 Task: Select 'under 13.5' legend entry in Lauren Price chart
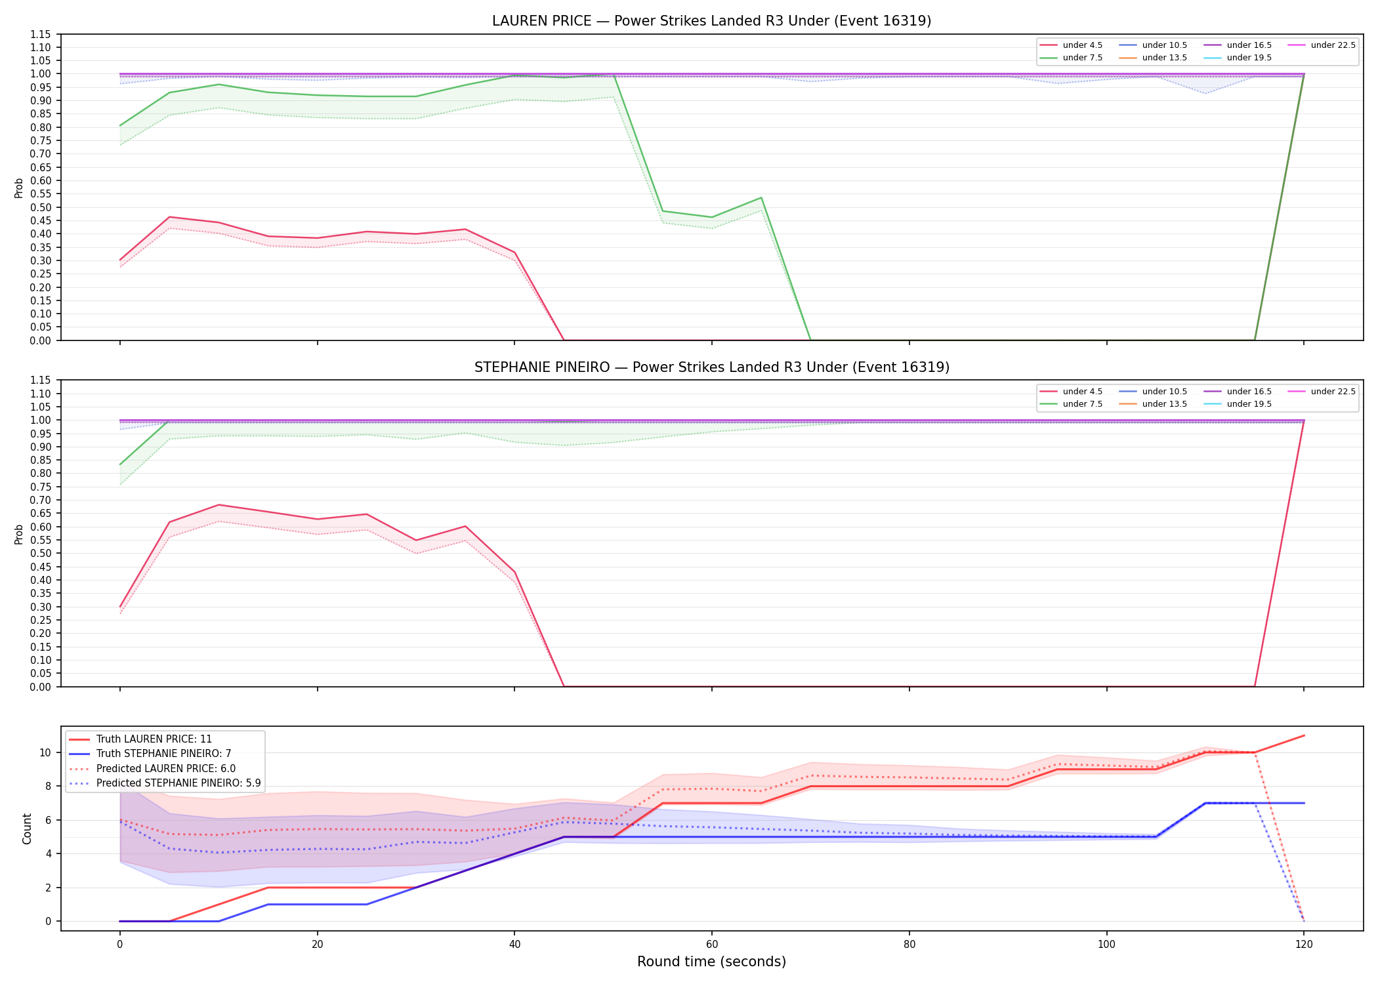[1154, 58]
